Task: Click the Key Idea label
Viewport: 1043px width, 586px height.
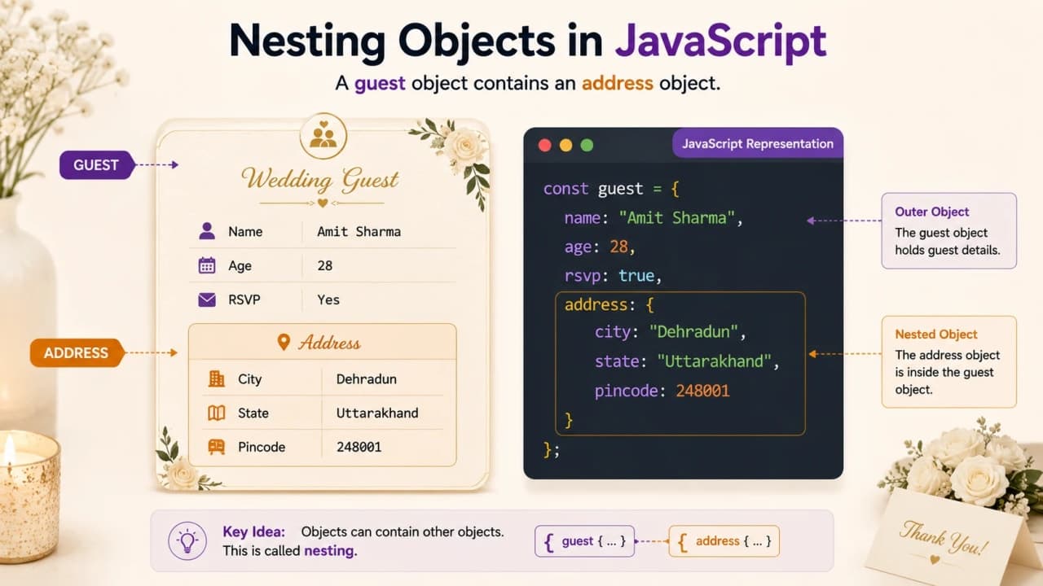Action: point(254,531)
